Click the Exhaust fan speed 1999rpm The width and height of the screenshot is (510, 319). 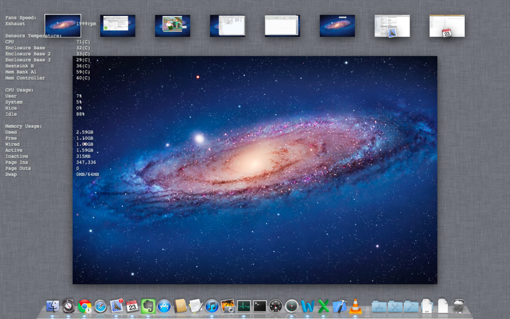tap(86, 24)
